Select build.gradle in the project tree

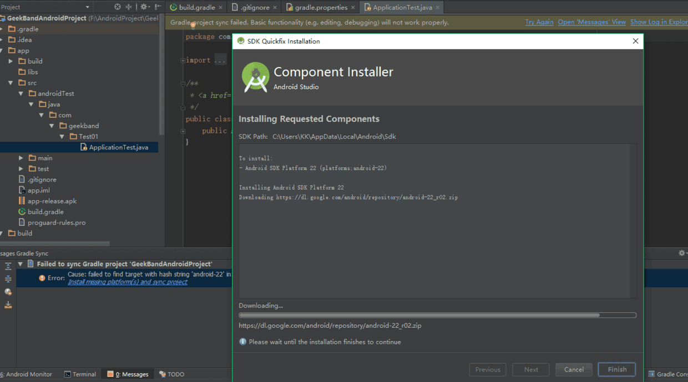[41, 212]
